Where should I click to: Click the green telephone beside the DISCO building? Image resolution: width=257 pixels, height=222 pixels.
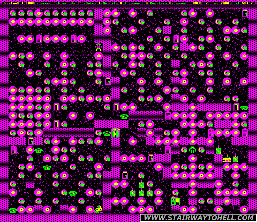[x=107, y=133]
